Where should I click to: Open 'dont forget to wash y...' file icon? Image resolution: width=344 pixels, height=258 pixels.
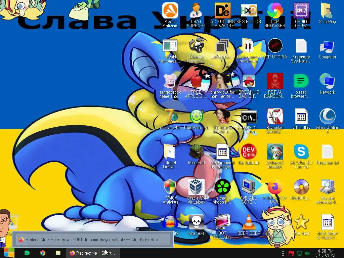(x=327, y=222)
